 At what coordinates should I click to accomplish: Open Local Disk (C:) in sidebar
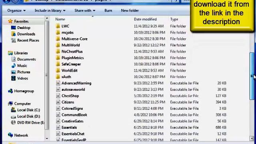[28, 110]
